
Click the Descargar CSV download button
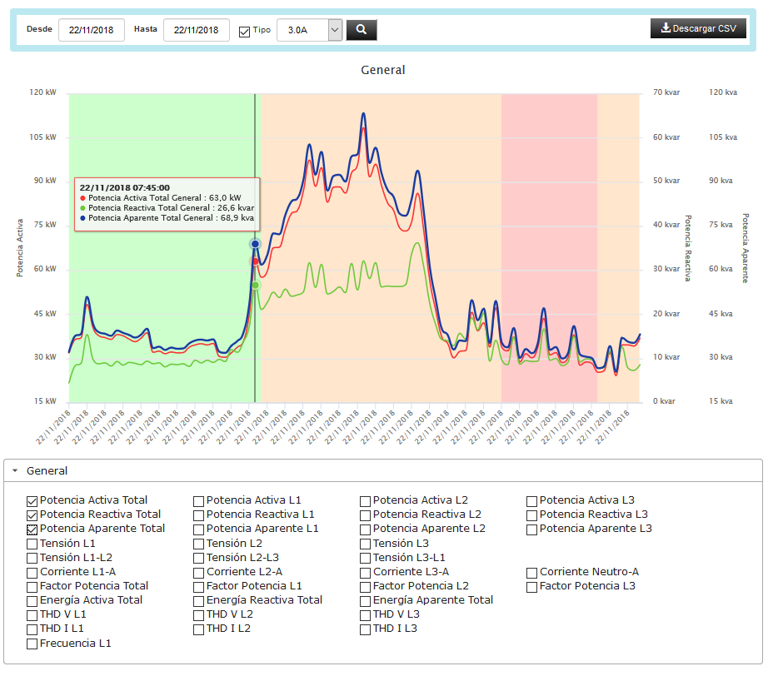pyautogui.click(x=698, y=28)
